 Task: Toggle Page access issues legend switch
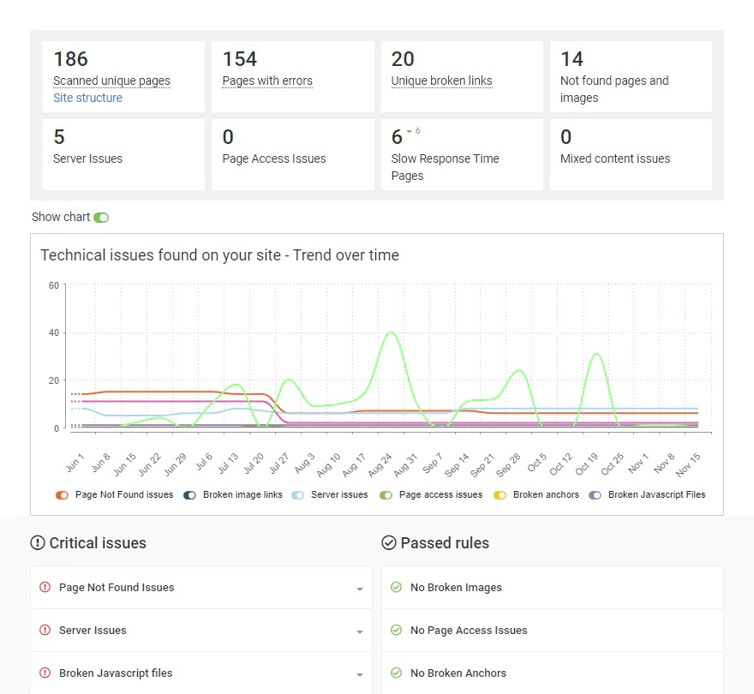coord(386,495)
